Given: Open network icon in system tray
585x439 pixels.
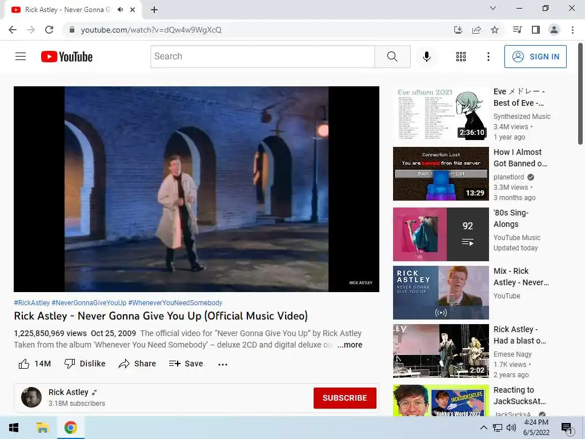Looking at the screenshot, I should click(x=498, y=428).
